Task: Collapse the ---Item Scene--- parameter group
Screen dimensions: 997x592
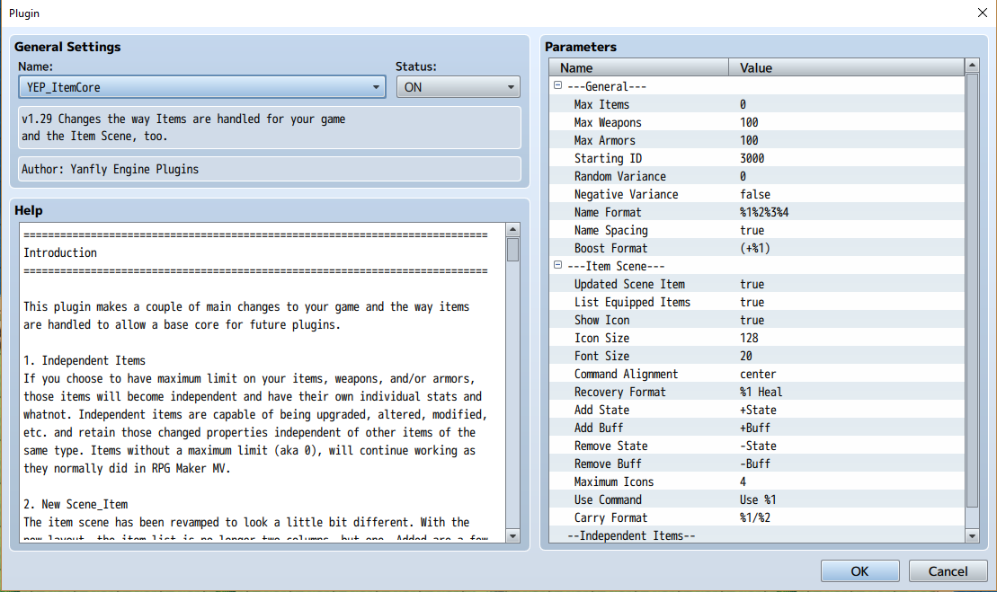Action: 557,265
